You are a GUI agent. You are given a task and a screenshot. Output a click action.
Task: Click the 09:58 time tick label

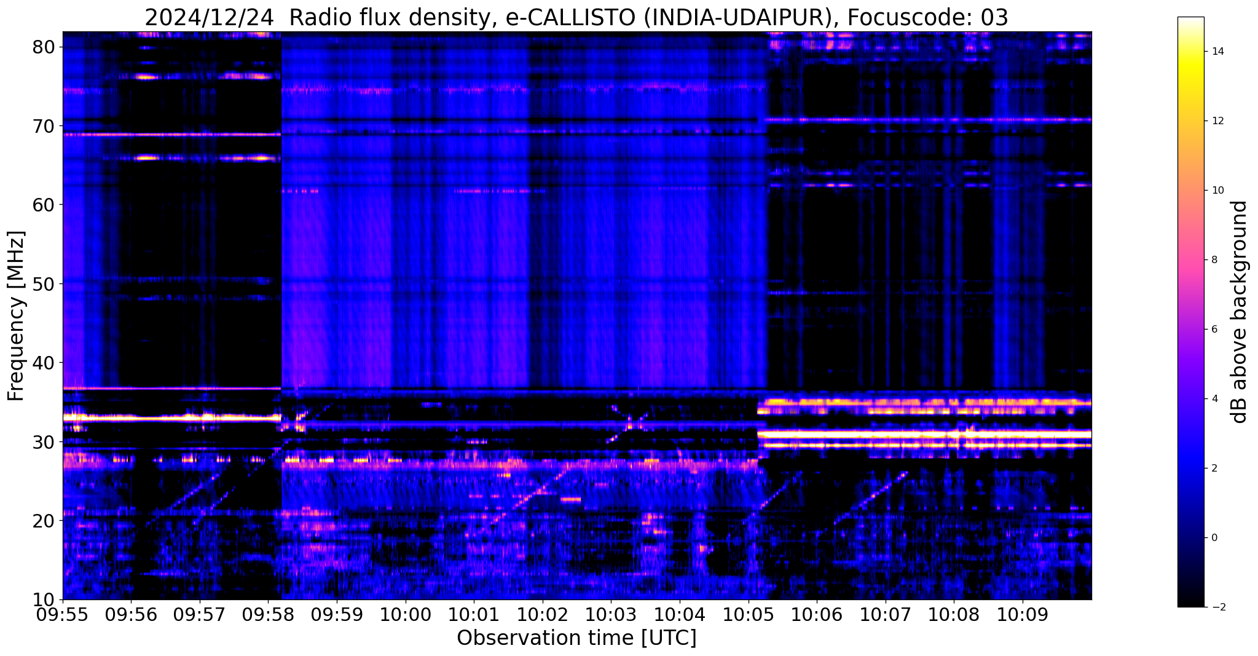[x=268, y=614]
